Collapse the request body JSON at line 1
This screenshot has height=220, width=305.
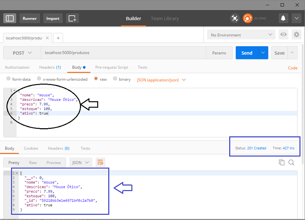coord(15,90)
